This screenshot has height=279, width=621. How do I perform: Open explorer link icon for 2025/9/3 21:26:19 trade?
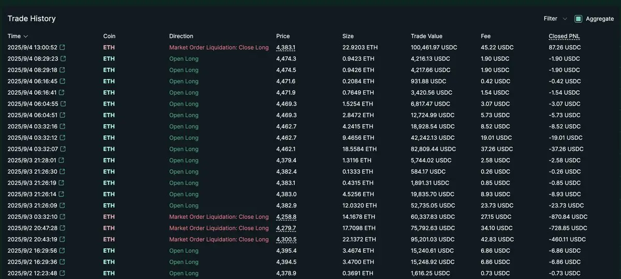[61, 183]
